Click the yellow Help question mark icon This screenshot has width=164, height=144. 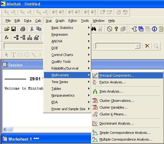pos(116,29)
